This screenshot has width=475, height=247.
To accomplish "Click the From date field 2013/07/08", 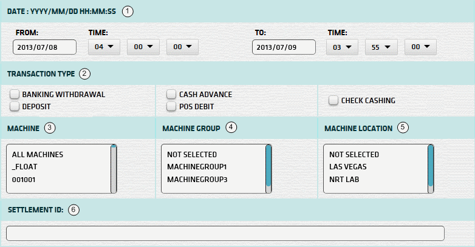I will pos(44,47).
